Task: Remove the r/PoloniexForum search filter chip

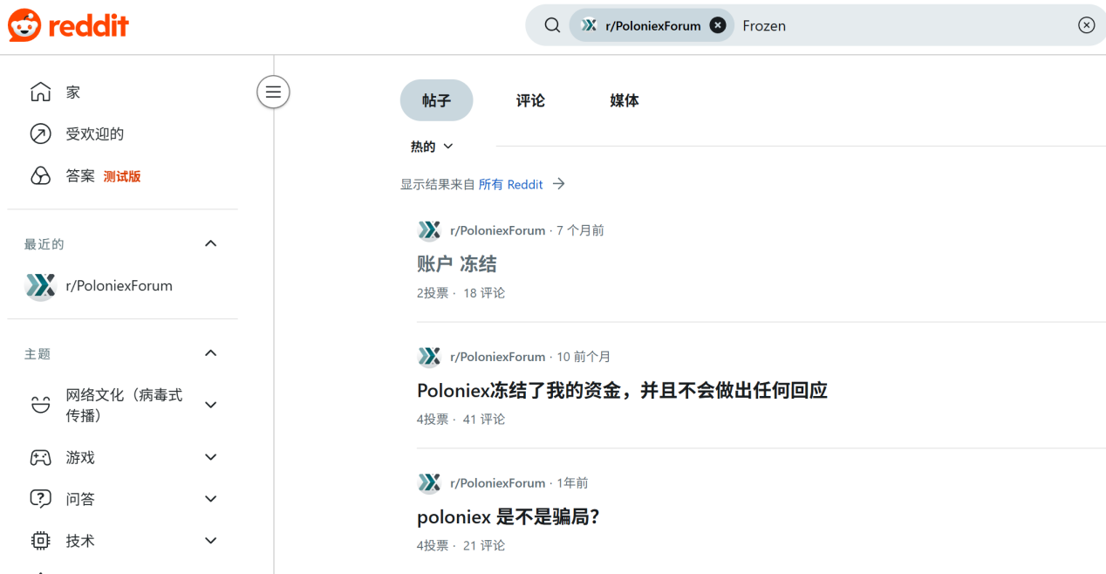Action: (x=718, y=25)
